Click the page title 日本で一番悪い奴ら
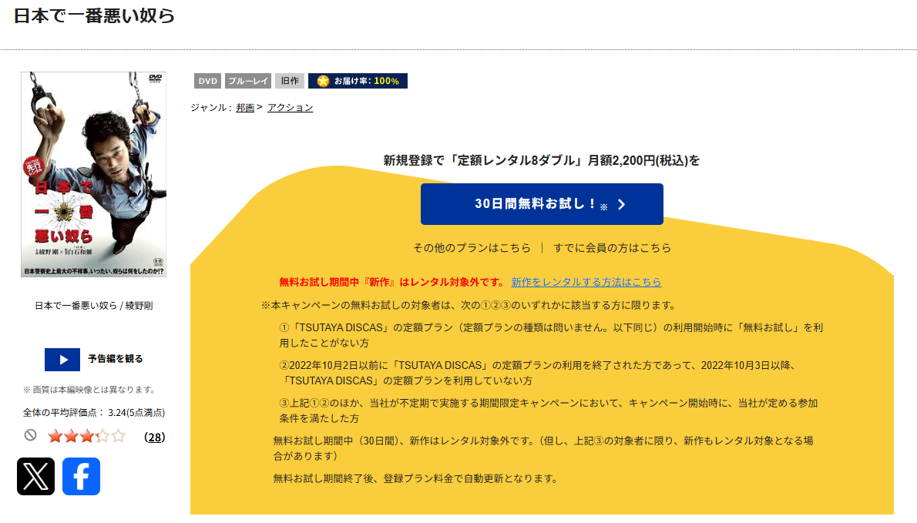The height and width of the screenshot is (523, 917). click(94, 15)
